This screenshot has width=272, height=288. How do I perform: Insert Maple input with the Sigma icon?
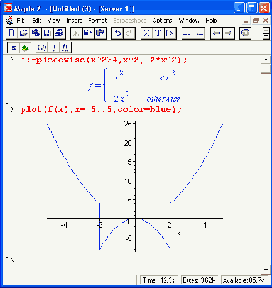pyautogui.click(x=146, y=33)
